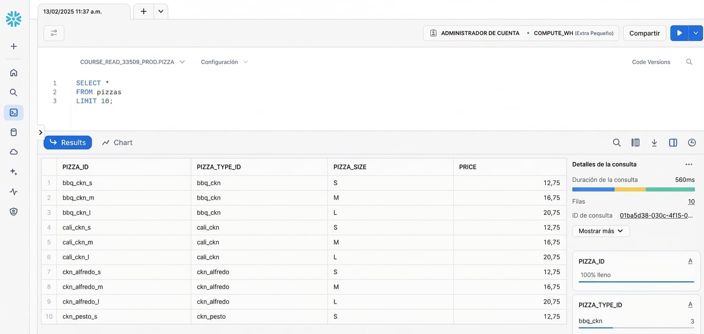Viewport: 704px width, 334px height.
Task: Click the worksheet filters sliders icon
Action: 54,33
